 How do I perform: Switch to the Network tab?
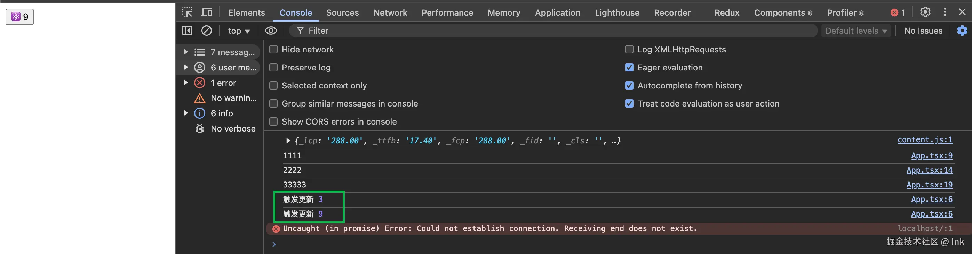point(390,12)
